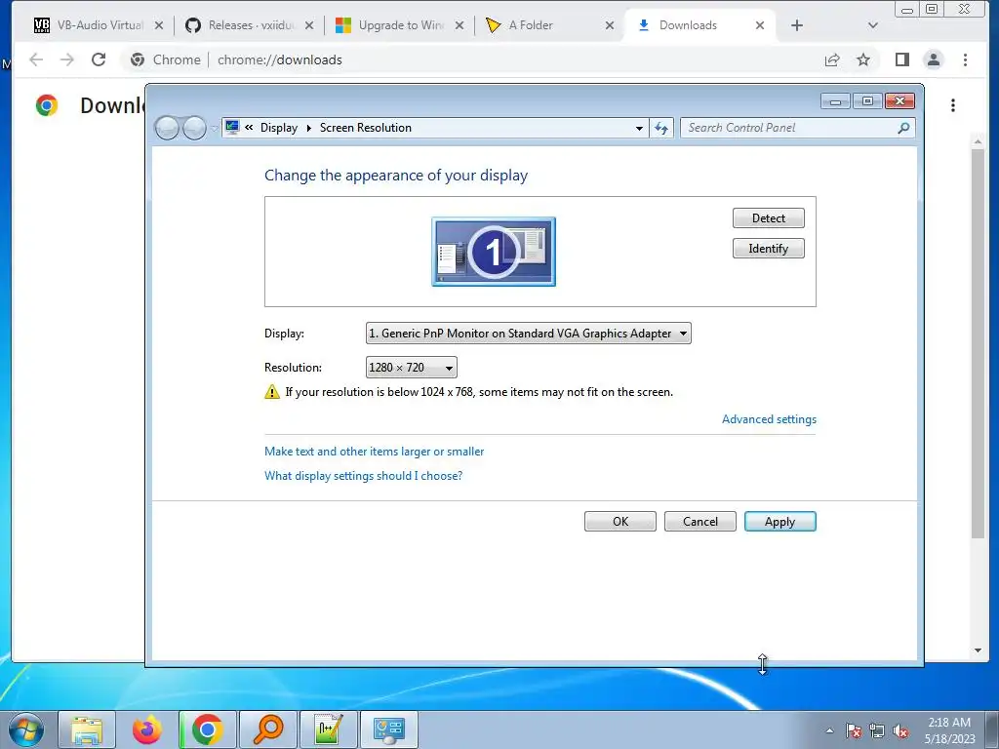Close the Releases GitHub tab

point(309,25)
